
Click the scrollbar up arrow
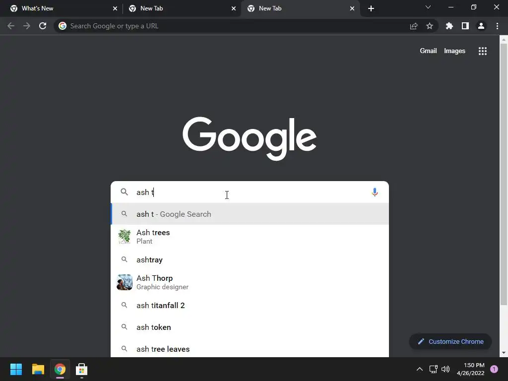tap(504, 40)
